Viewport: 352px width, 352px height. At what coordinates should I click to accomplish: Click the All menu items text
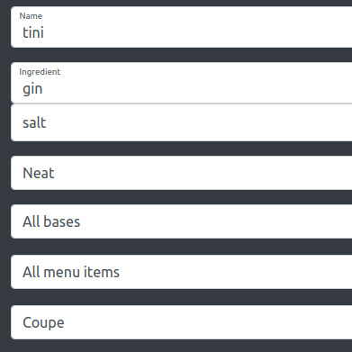[71, 272]
